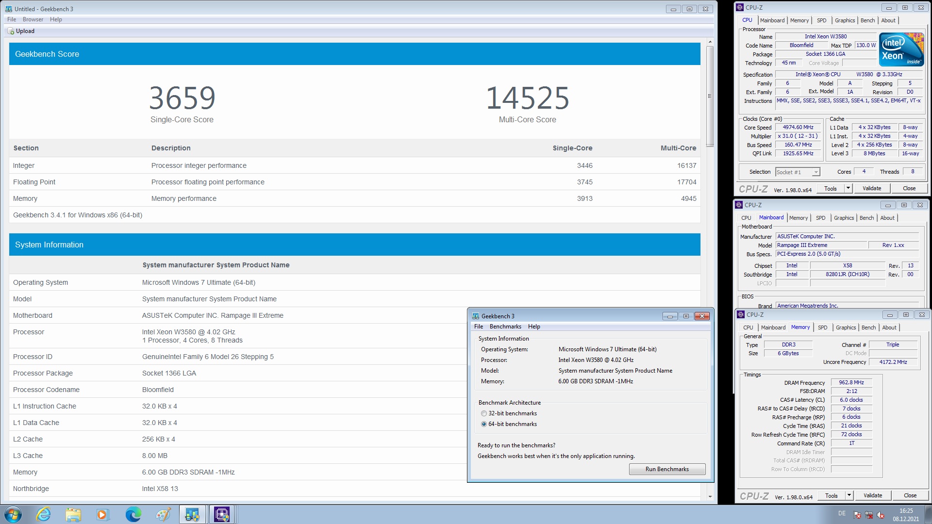Click the Geekbench 3 dialog title bar icon
The image size is (932, 524).
(476, 316)
